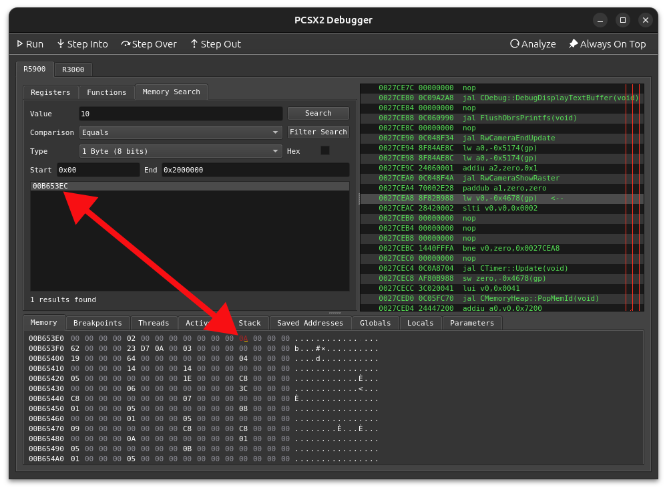Click the Start address field
Viewport: 667px width, 490px height.
coord(98,170)
